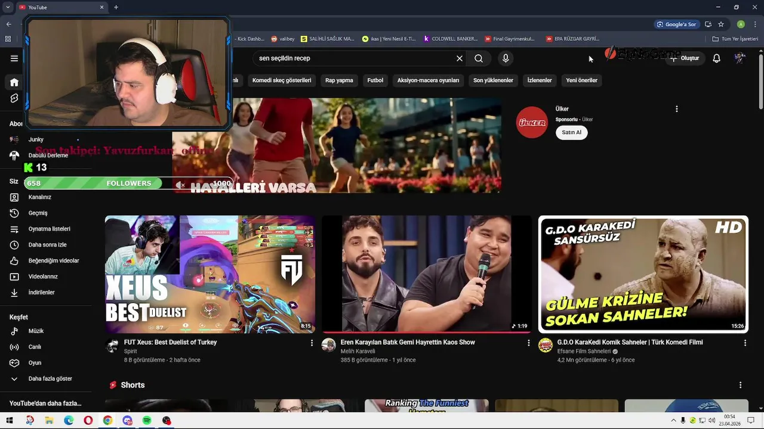Open the YouTube account avatar menu
764x429 pixels.
point(740,58)
